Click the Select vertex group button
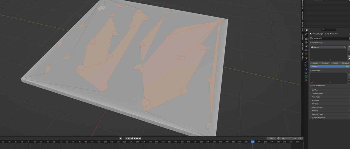 point(336,63)
